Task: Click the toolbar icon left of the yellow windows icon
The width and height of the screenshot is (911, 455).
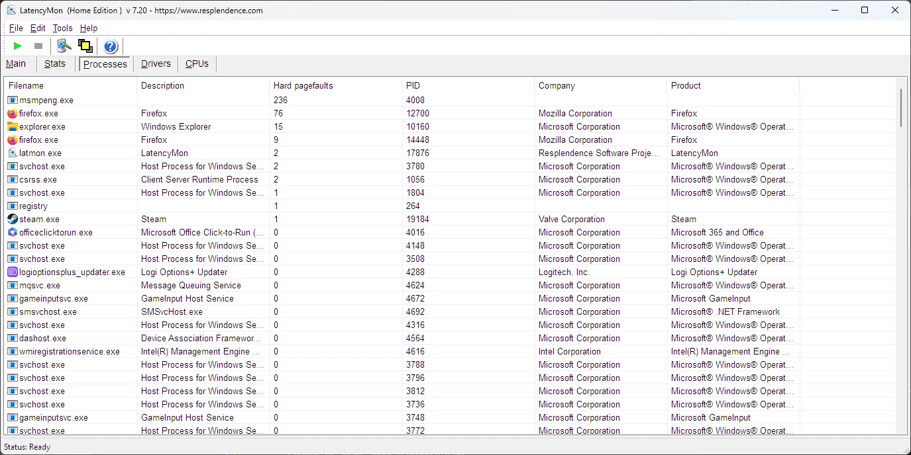Action: pyautogui.click(x=64, y=46)
